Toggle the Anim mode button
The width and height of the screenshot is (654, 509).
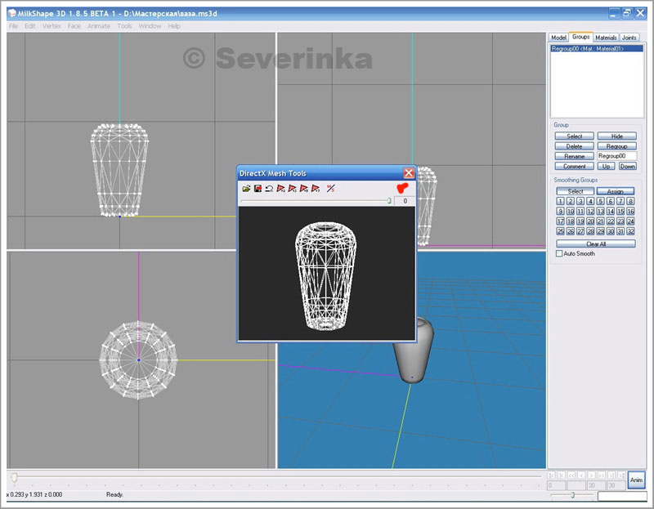coord(636,480)
